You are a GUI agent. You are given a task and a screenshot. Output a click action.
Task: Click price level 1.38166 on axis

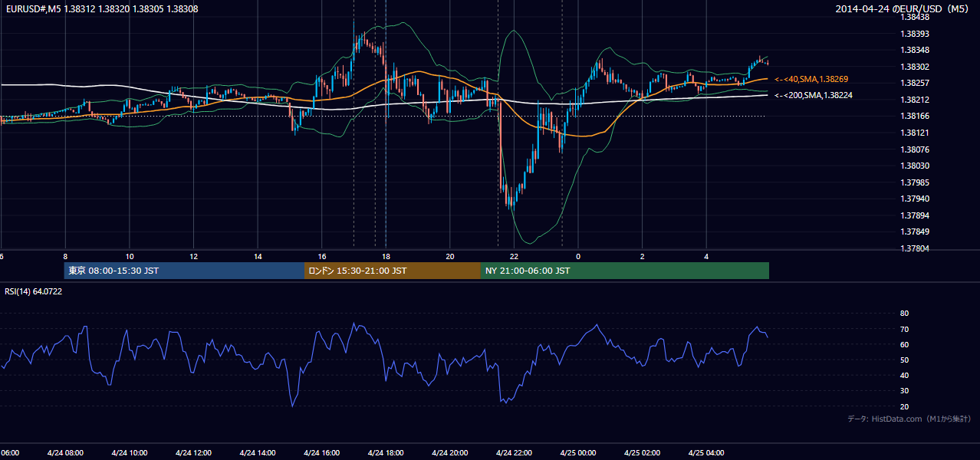(x=914, y=117)
